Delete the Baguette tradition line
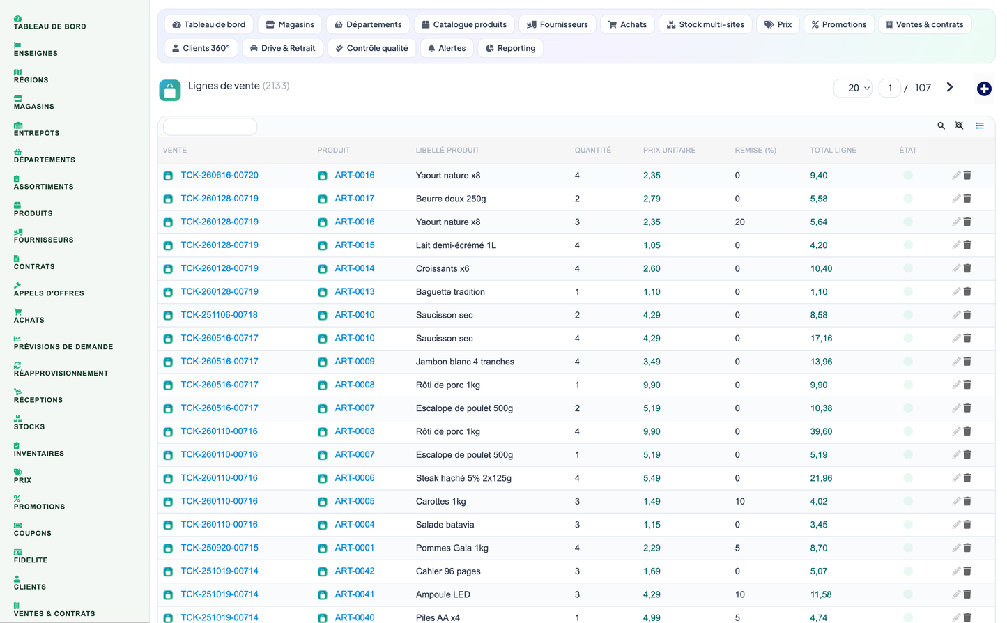Image resolution: width=1007 pixels, height=623 pixels. point(967,292)
